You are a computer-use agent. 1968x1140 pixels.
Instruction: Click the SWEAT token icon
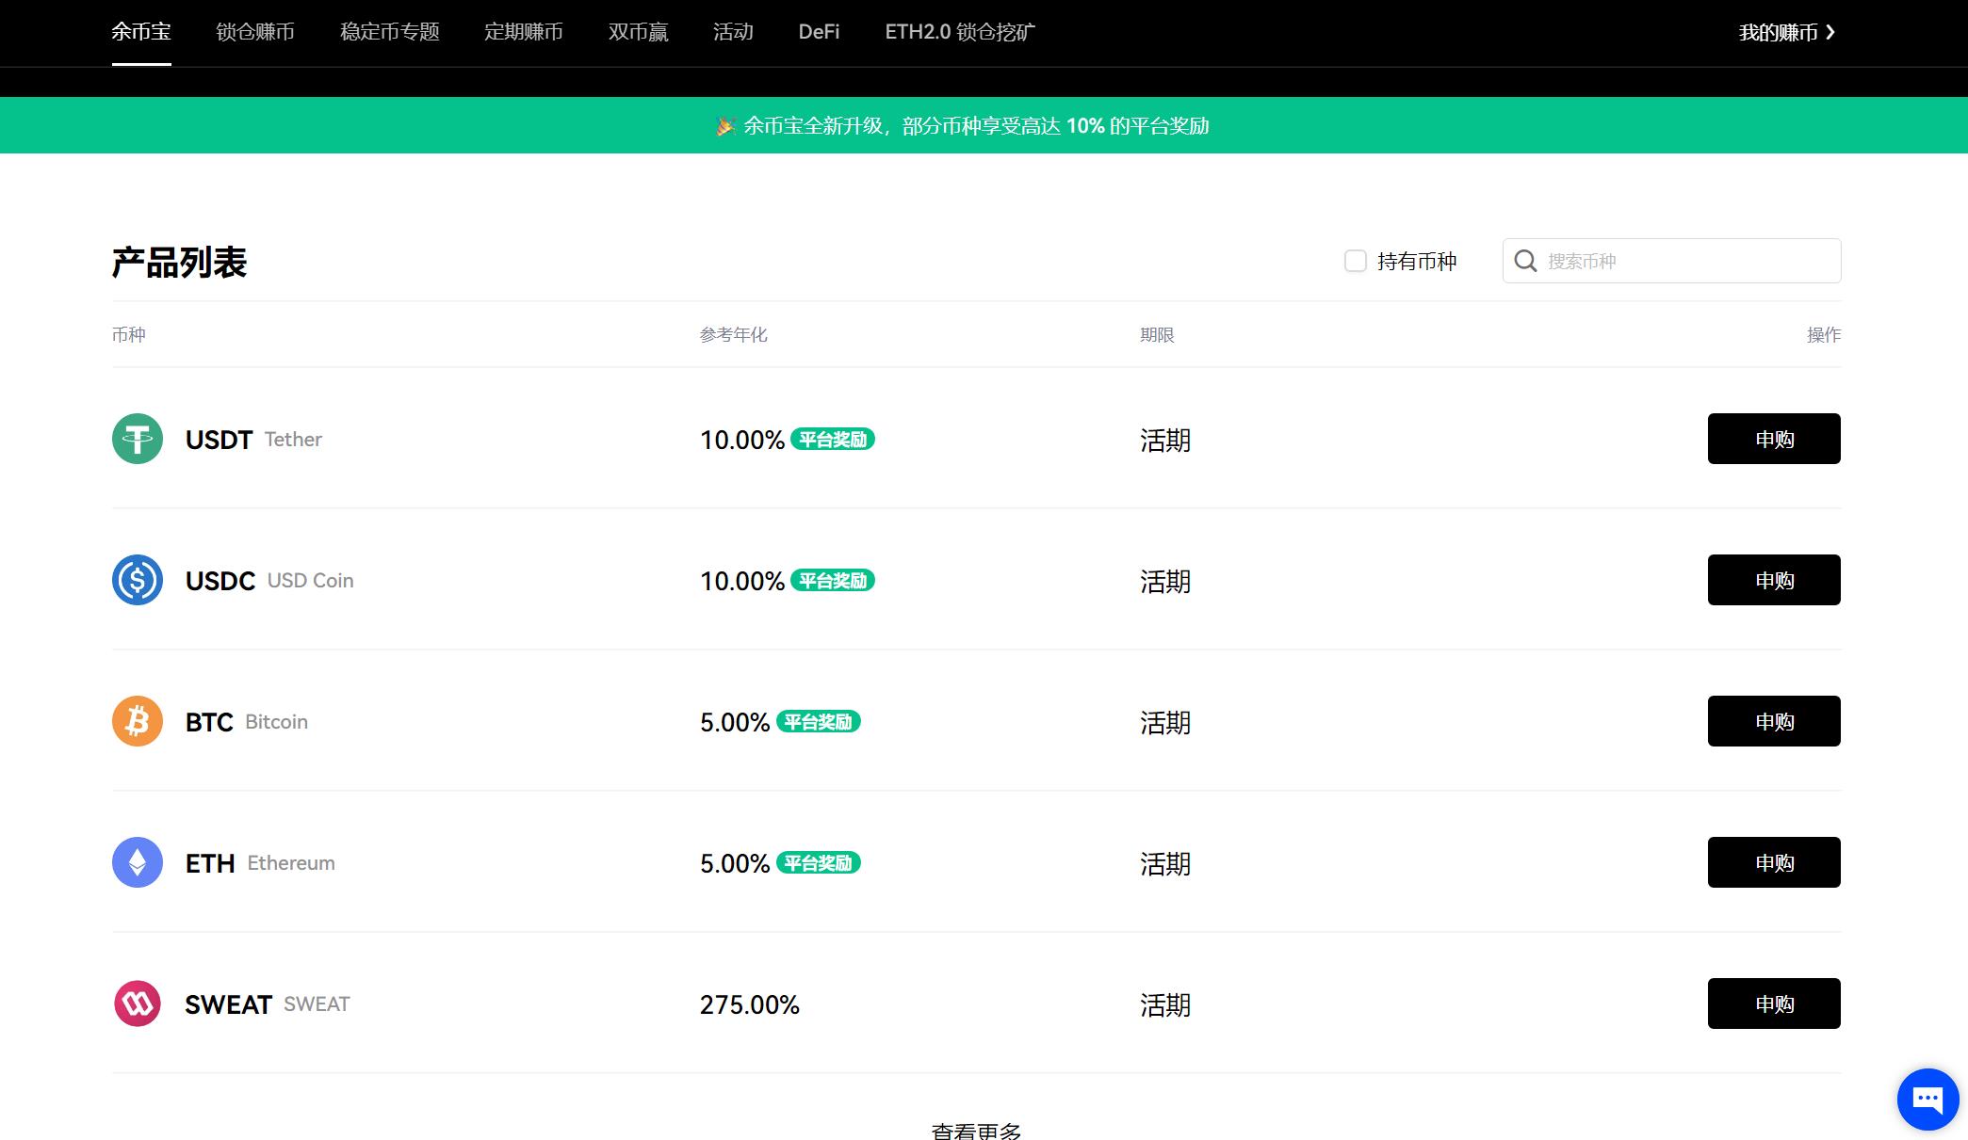138,1004
